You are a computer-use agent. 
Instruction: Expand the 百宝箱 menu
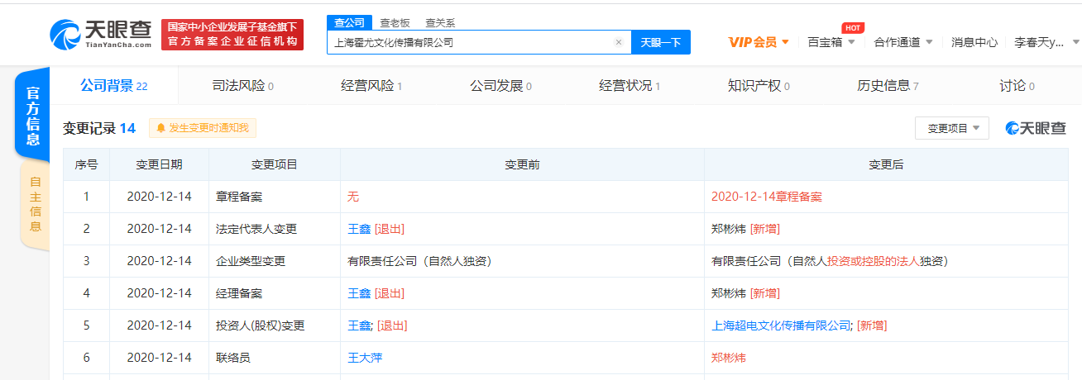click(x=831, y=42)
